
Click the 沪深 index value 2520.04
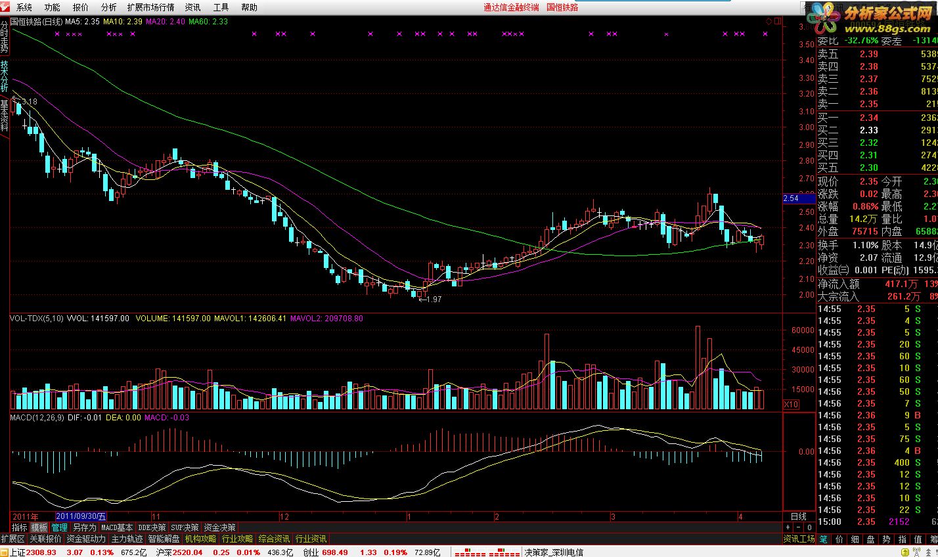pyautogui.click(x=187, y=552)
